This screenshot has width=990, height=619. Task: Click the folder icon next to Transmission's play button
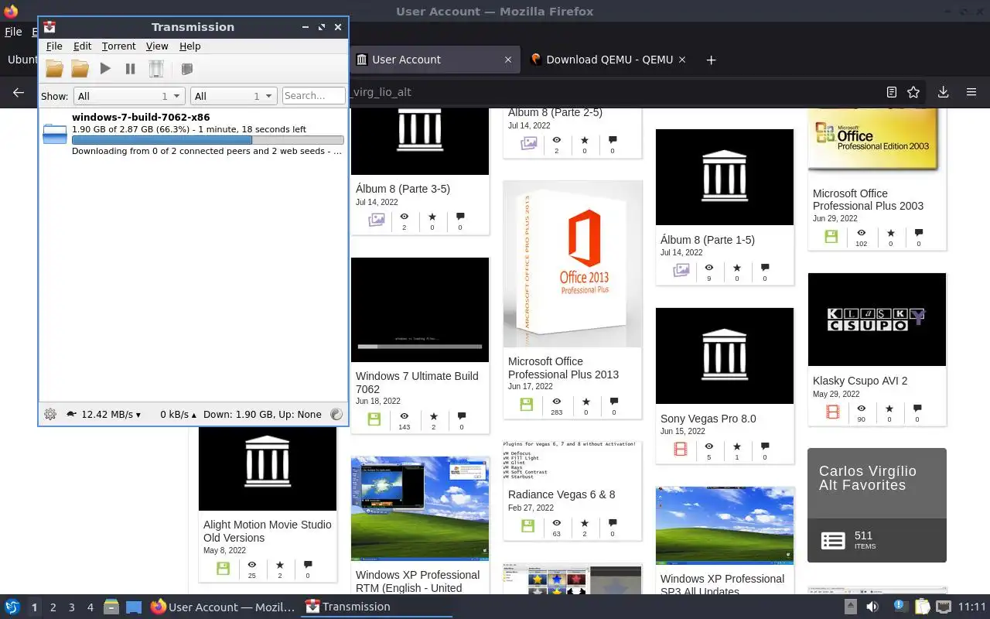click(x=80, y=69)
